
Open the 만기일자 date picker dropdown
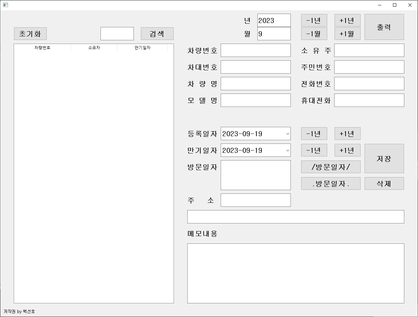[286, 150]
